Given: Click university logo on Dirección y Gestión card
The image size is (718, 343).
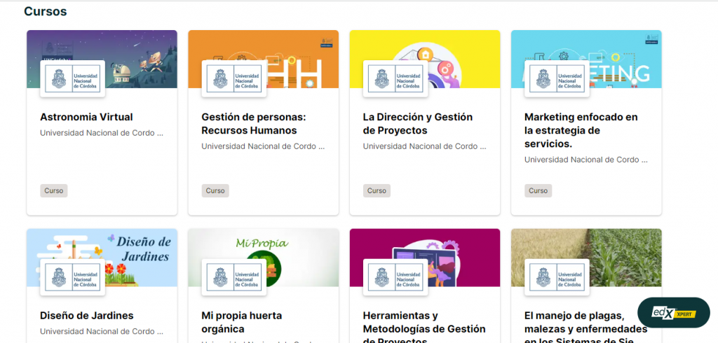Looking at the screenshot, I should 395,78.
